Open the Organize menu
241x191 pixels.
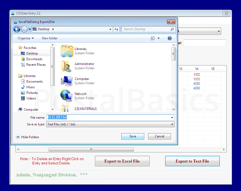(25, 38)
